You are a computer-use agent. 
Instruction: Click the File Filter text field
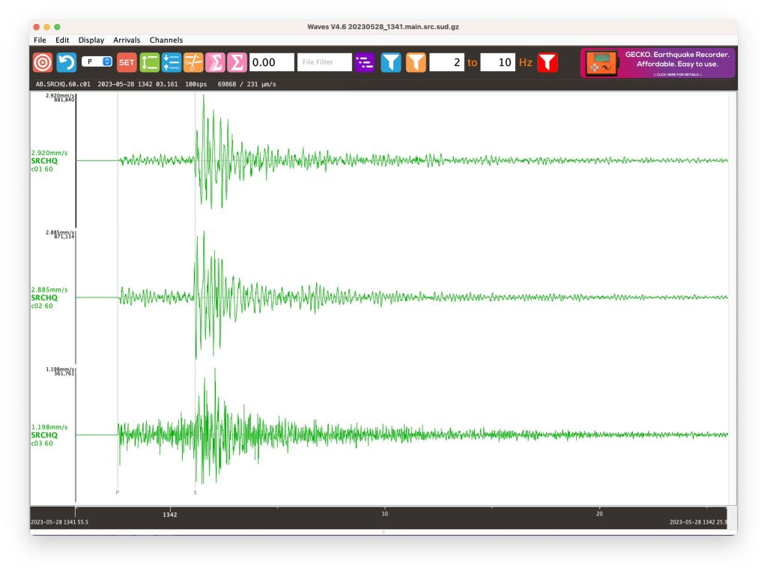(x=324, y=62)
